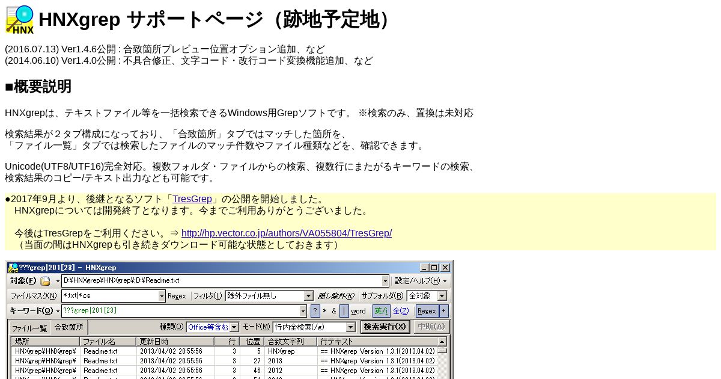This screenshot has height=379, width=721.
Task: Click the matched string cell '2012'
Action: (290, 371)
